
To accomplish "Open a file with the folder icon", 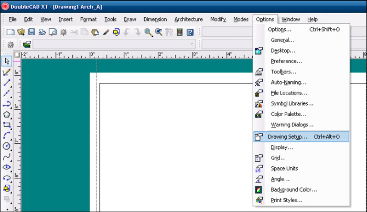I will (x=21, y=32).
